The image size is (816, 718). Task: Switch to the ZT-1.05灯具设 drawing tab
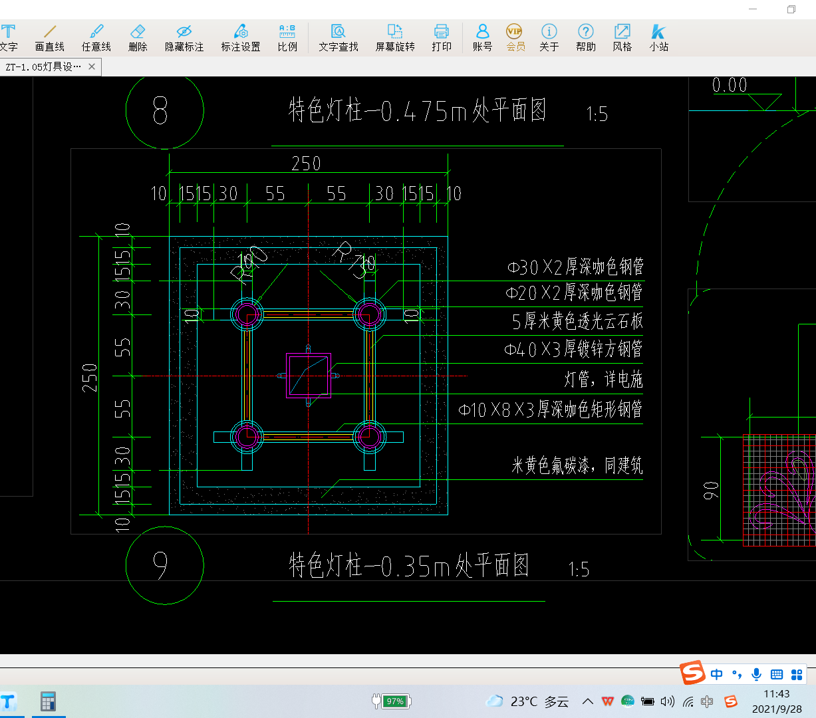point(44,66)
